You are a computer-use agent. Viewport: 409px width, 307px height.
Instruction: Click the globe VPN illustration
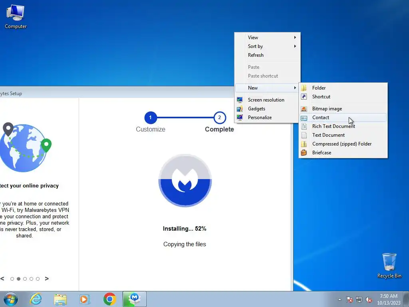pyautogui.click(x=25, y=147)
